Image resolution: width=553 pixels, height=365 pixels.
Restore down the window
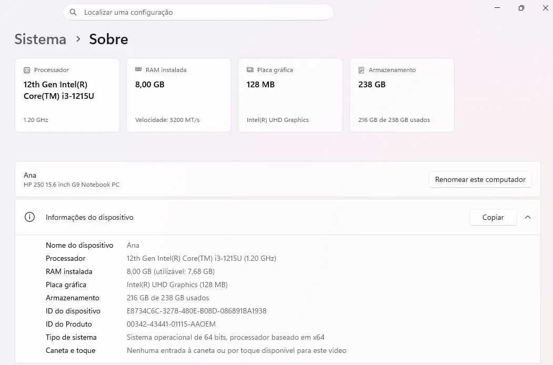click(x=521, y=8)
